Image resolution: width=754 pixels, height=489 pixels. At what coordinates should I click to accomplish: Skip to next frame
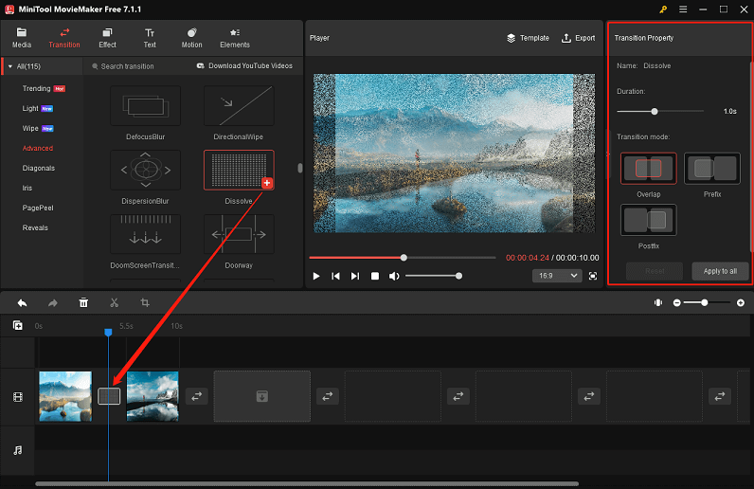point(355,276)
